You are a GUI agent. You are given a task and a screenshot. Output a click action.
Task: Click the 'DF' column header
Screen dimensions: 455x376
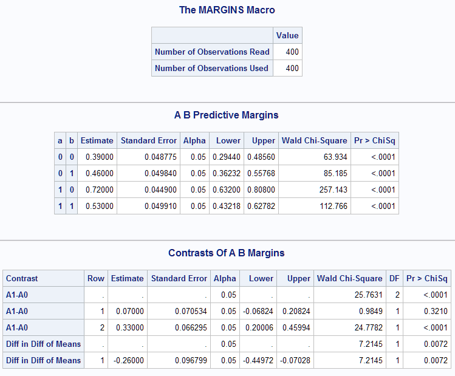point(394,279)
